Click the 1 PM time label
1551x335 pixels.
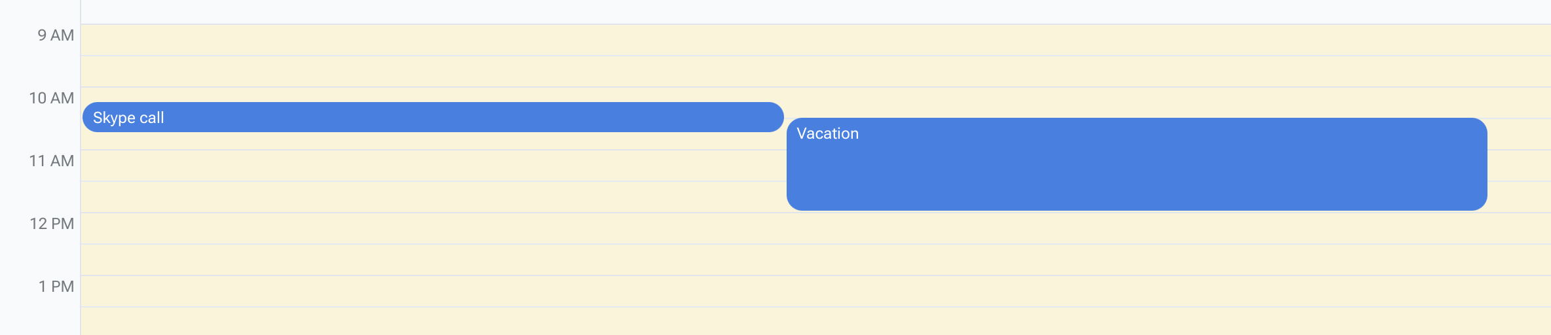pos(56,287)
